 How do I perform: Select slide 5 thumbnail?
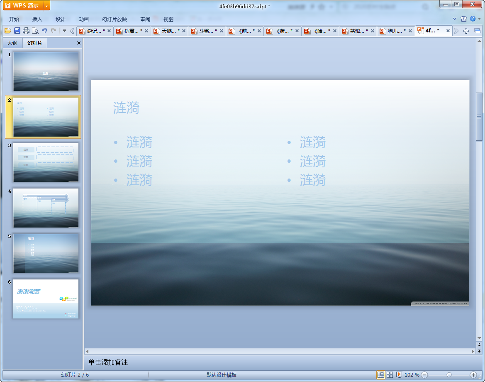(46, 253)
